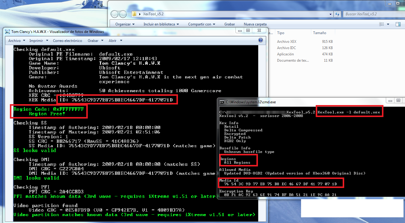Click the Photo Viewer title bar icon
405x223 pixels.
[x=7, y=31]
